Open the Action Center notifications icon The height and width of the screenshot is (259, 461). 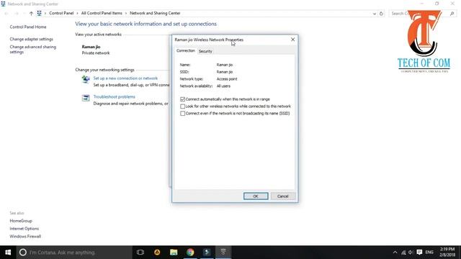[419, 253]
